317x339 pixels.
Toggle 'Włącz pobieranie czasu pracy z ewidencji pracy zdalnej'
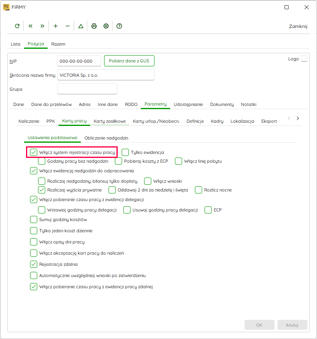[34, 287]
